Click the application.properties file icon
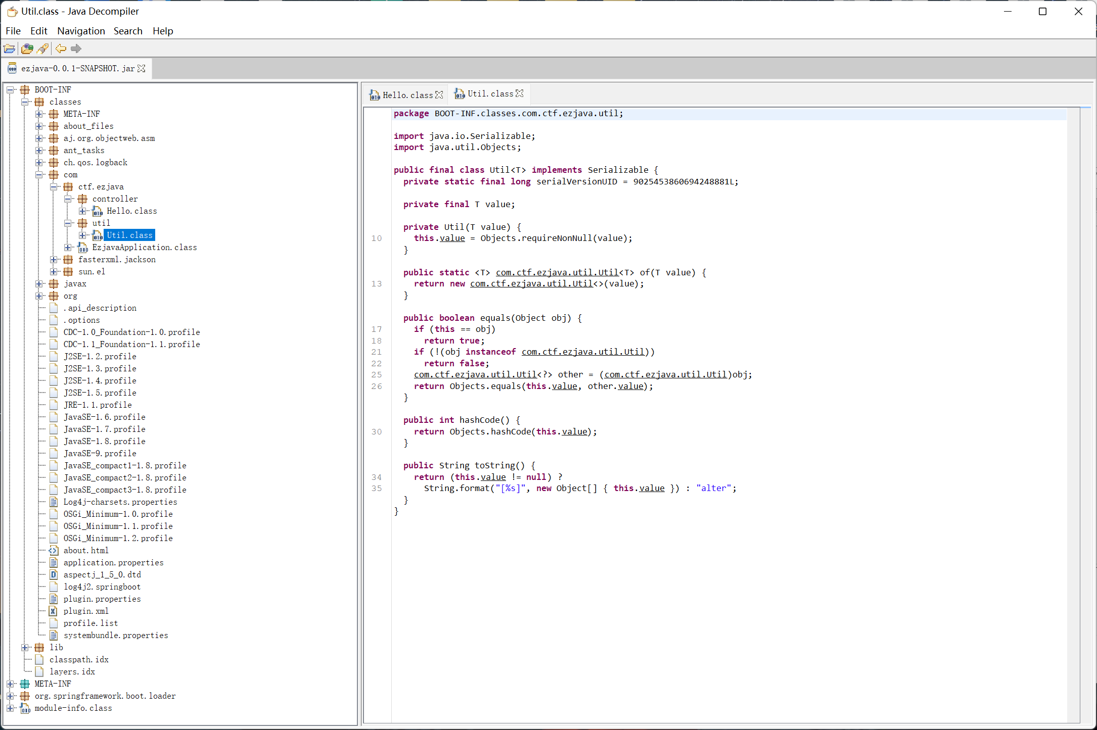The image size is (1097, 730). [54, 563]
